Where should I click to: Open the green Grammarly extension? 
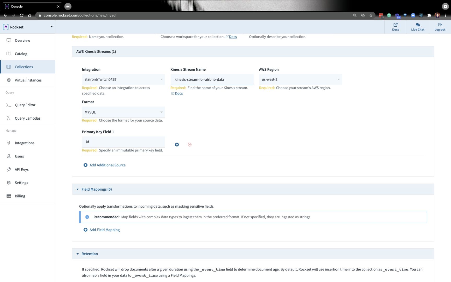click(389, 15)
